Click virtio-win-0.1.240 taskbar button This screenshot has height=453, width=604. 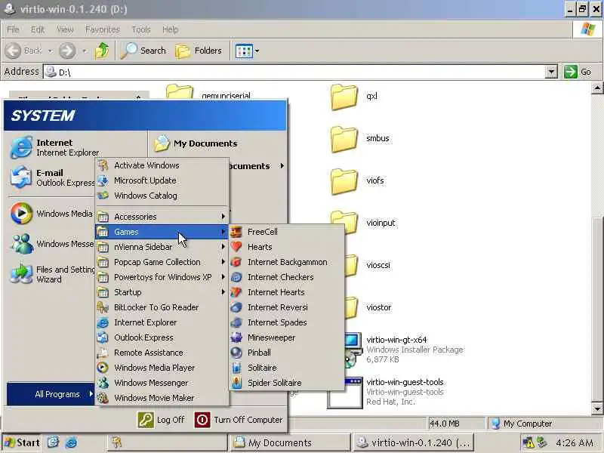[x=412, y=442]
